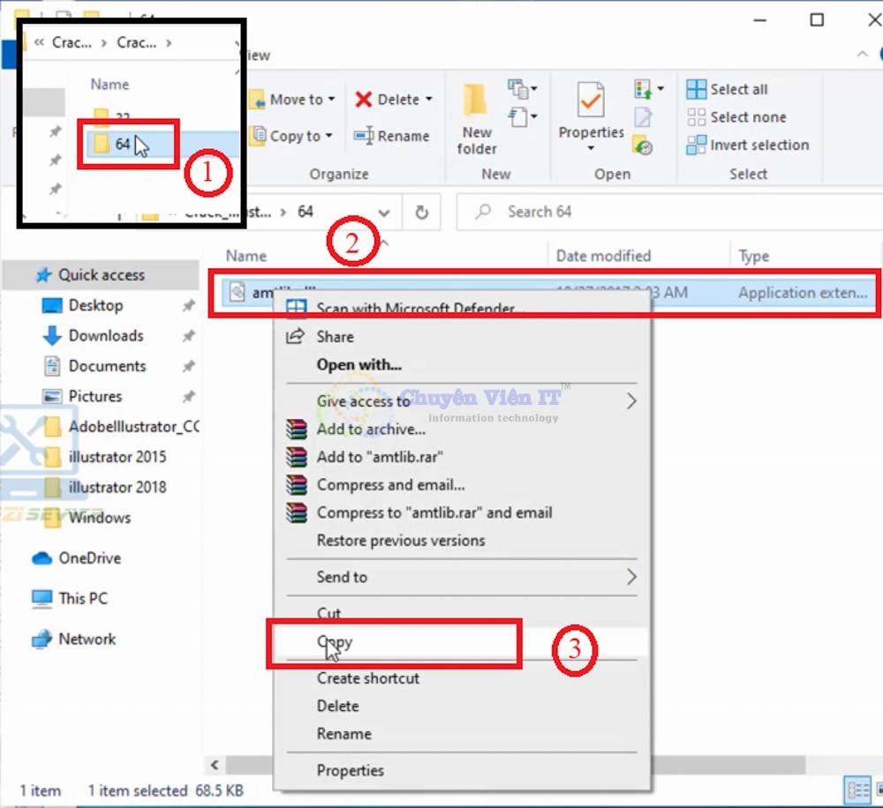Click Rename in the ribbon

391,136
